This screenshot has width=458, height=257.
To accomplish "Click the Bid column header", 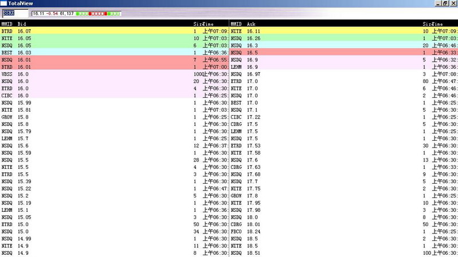I will (x=22, y=24).
